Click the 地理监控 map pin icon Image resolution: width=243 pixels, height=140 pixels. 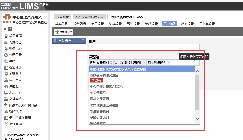[6, 74]
